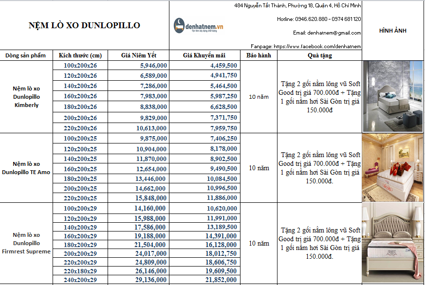
Task: Select list price 14,662,000
Action: click(x=139, y=188)
